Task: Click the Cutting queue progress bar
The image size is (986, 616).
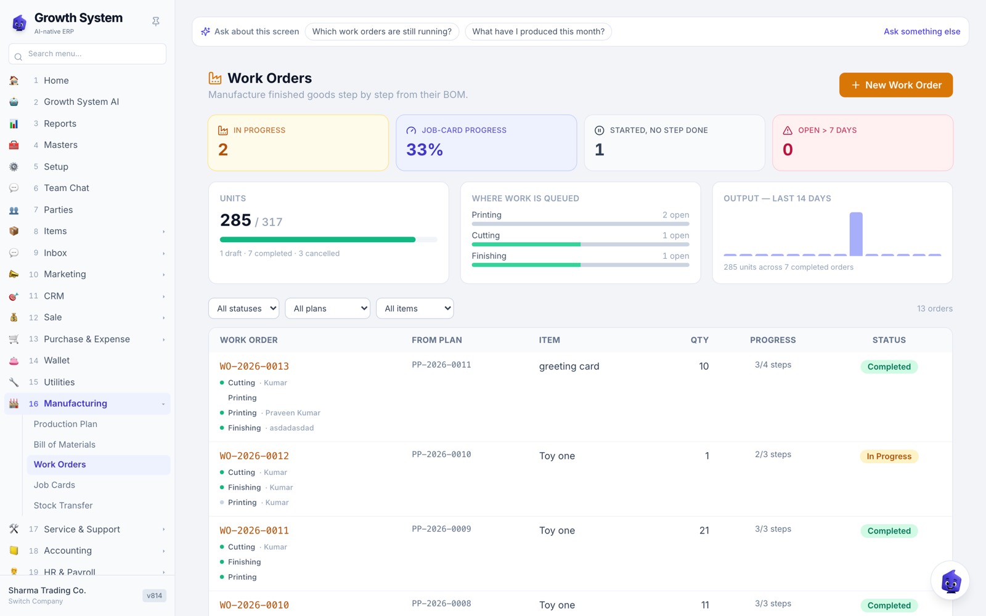Action: click(581, 245)
